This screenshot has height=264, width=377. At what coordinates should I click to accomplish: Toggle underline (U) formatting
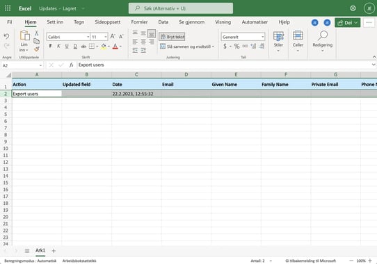click(67, 46)
